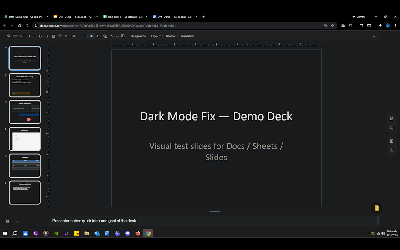The image size is (400, 250).
Task: Click the Windows taskbar search icon
Action: tap(15, 233)
